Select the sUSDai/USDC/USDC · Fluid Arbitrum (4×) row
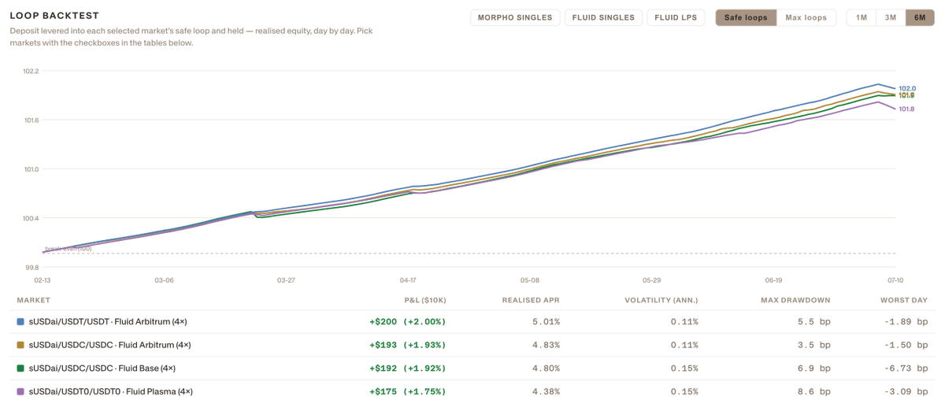Viewport: 945px width, 411px height. (x=472, y=345)
